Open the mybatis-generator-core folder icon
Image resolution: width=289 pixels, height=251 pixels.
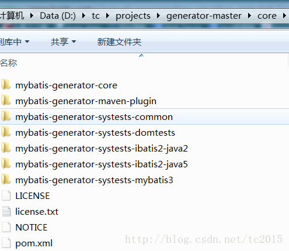pos(6,84)
